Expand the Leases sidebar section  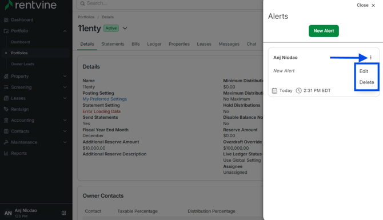[x=65, y=98]
